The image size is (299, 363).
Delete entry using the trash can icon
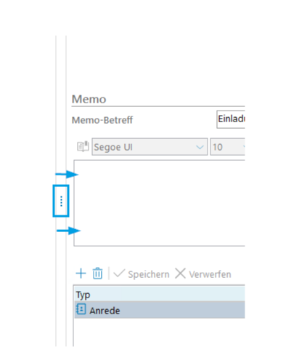coord(97,274)
